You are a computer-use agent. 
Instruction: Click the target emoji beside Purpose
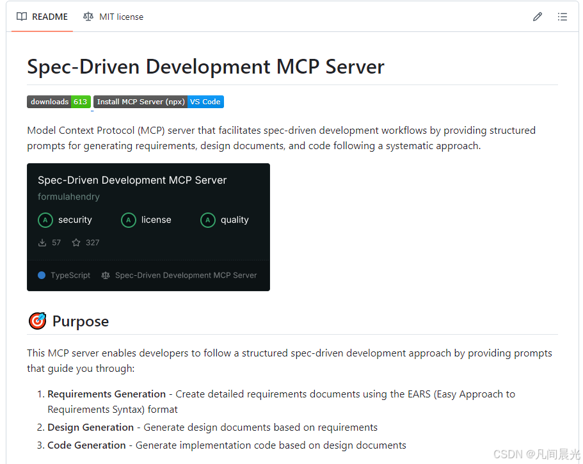point(37,321)
